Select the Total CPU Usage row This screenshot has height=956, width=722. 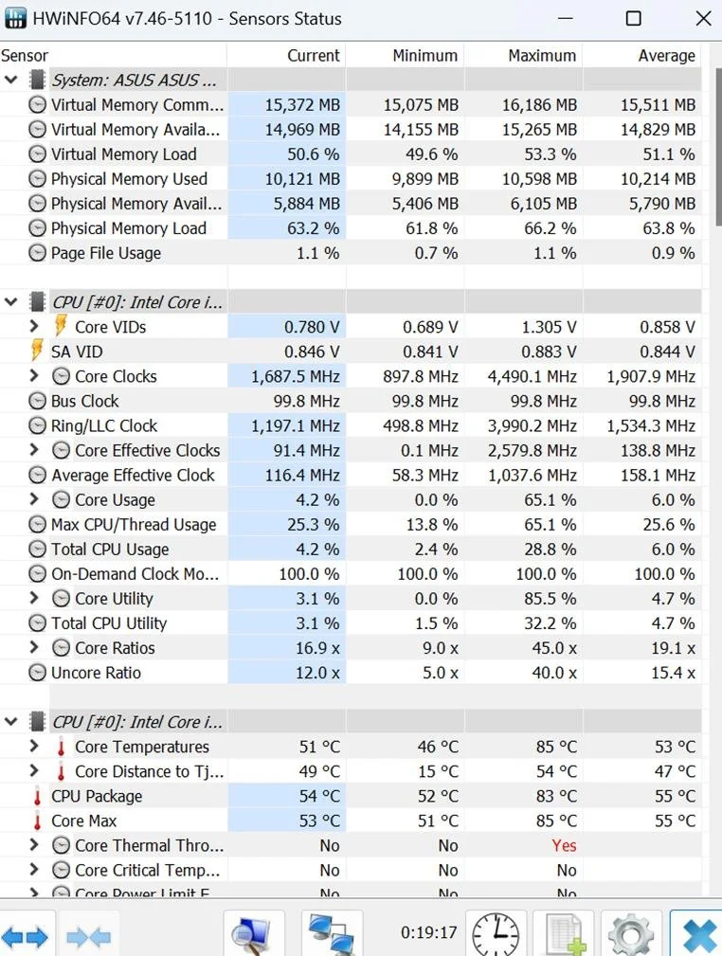[110, 550]
